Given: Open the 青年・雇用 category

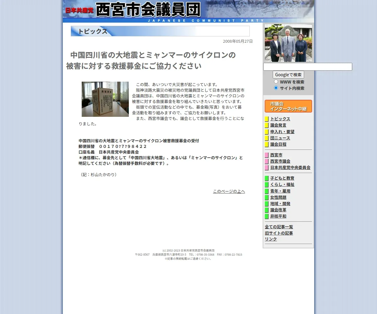Looking at the screenshot, I should pyautogui.click(x=280, y=191).
